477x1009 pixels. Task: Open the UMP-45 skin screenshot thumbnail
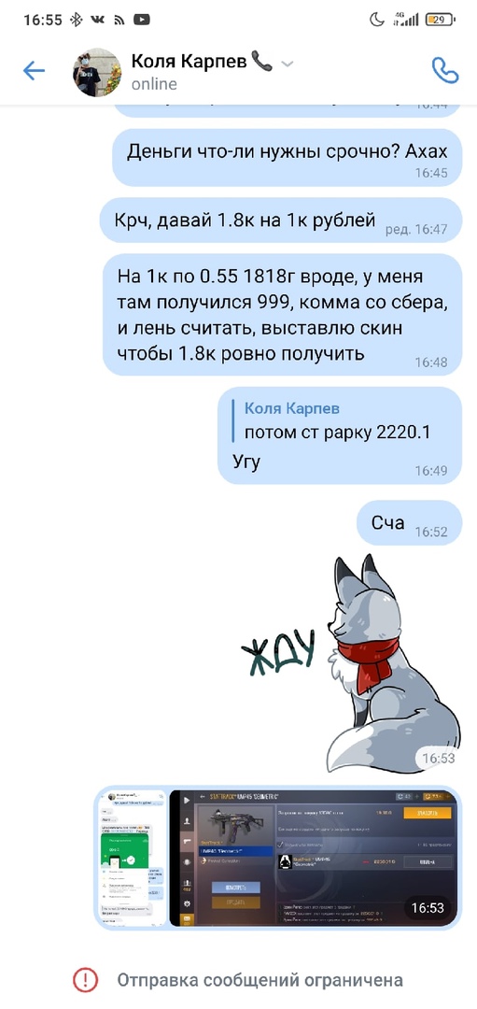click(313, 857)
